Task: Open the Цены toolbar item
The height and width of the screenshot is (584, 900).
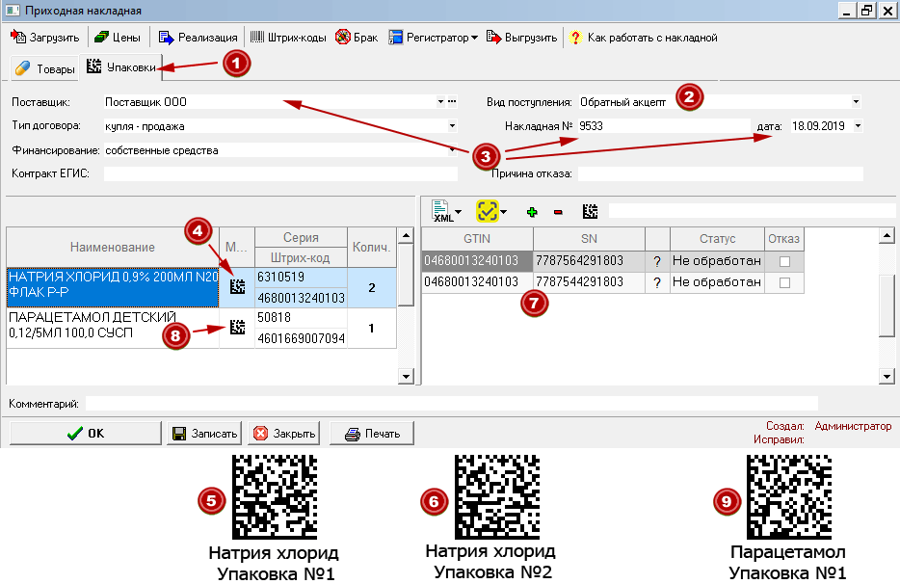Action: [x=118, y=38]
